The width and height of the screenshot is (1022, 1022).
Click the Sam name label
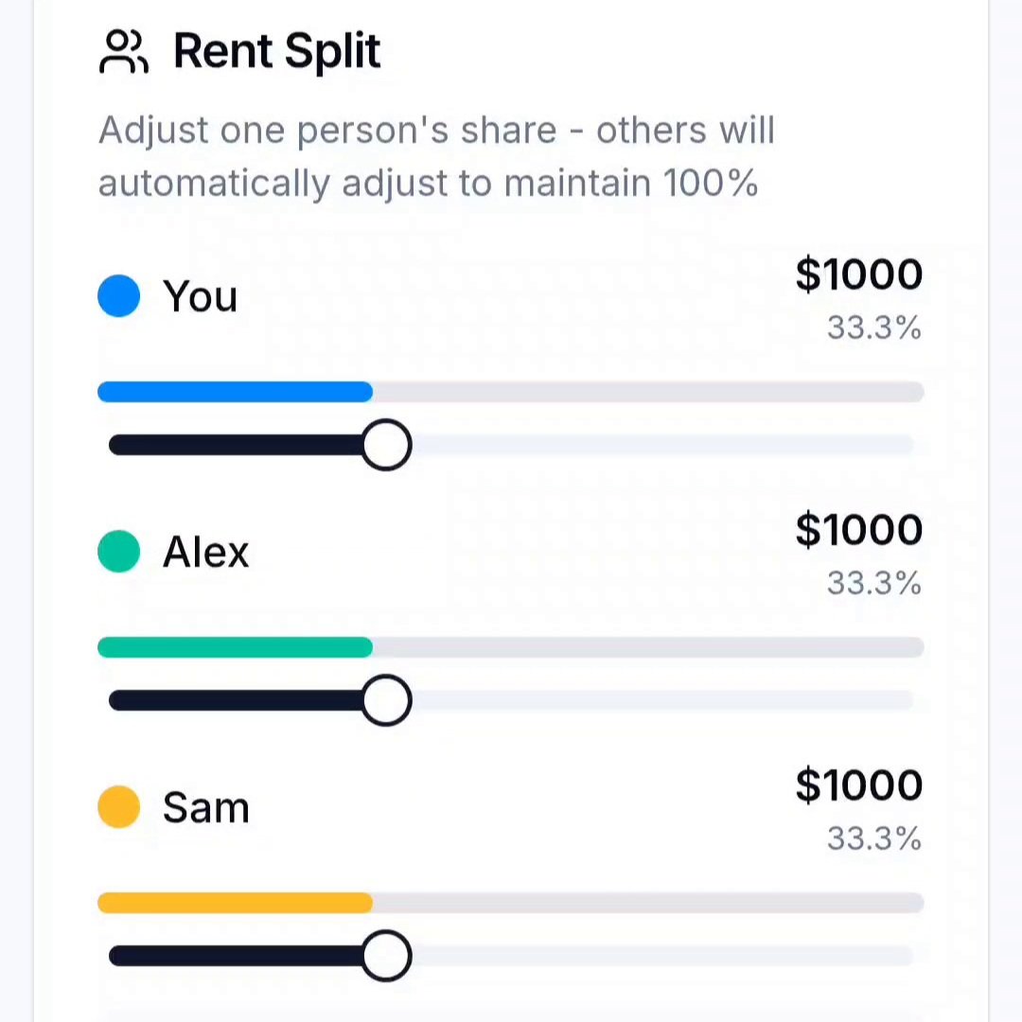click(206, 807)
